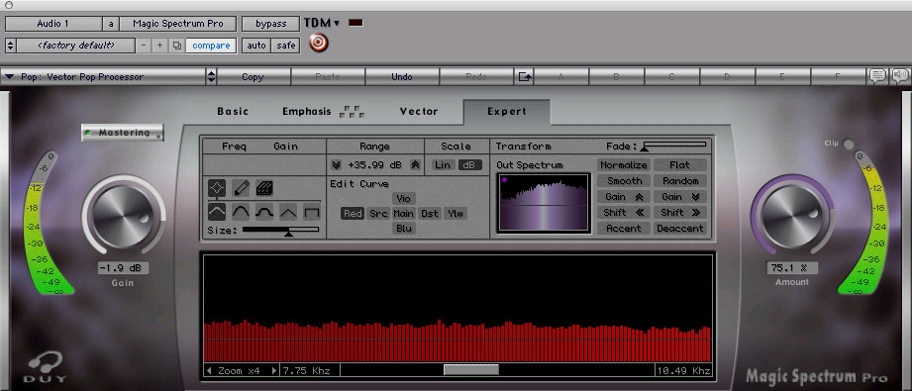Switch to the Expert tab
The height and width of the screenshot is (391, 912).
coord(507,111)
